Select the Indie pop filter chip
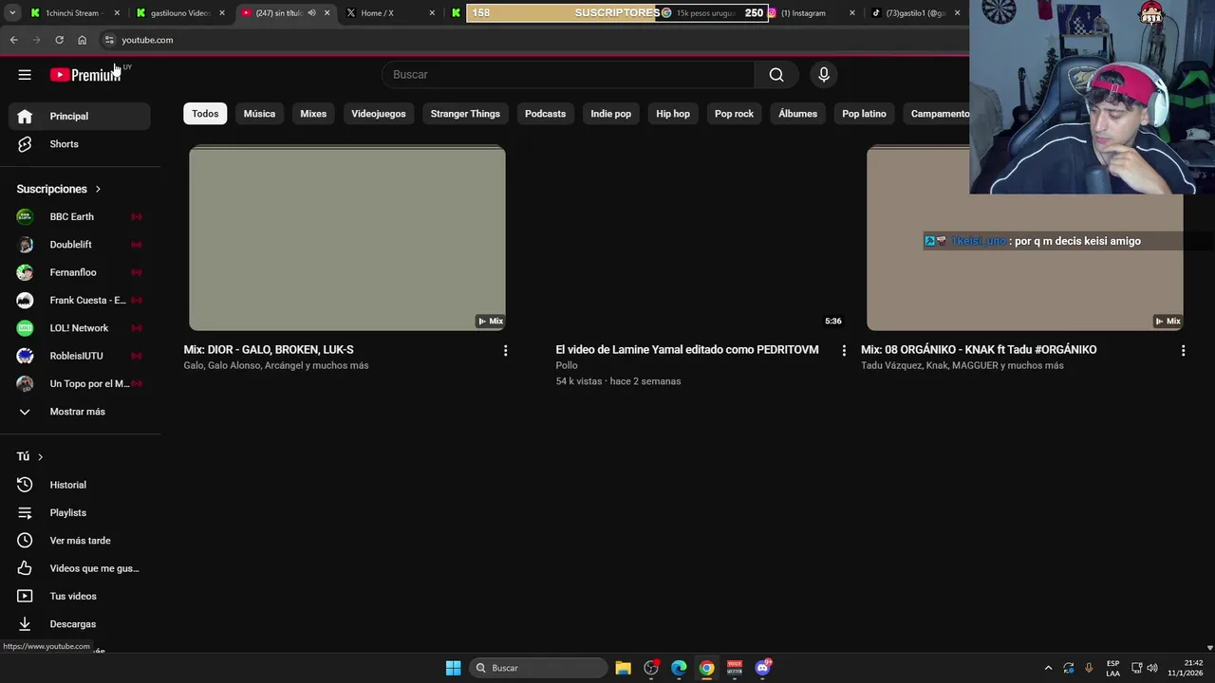 [x=610, y=114]
